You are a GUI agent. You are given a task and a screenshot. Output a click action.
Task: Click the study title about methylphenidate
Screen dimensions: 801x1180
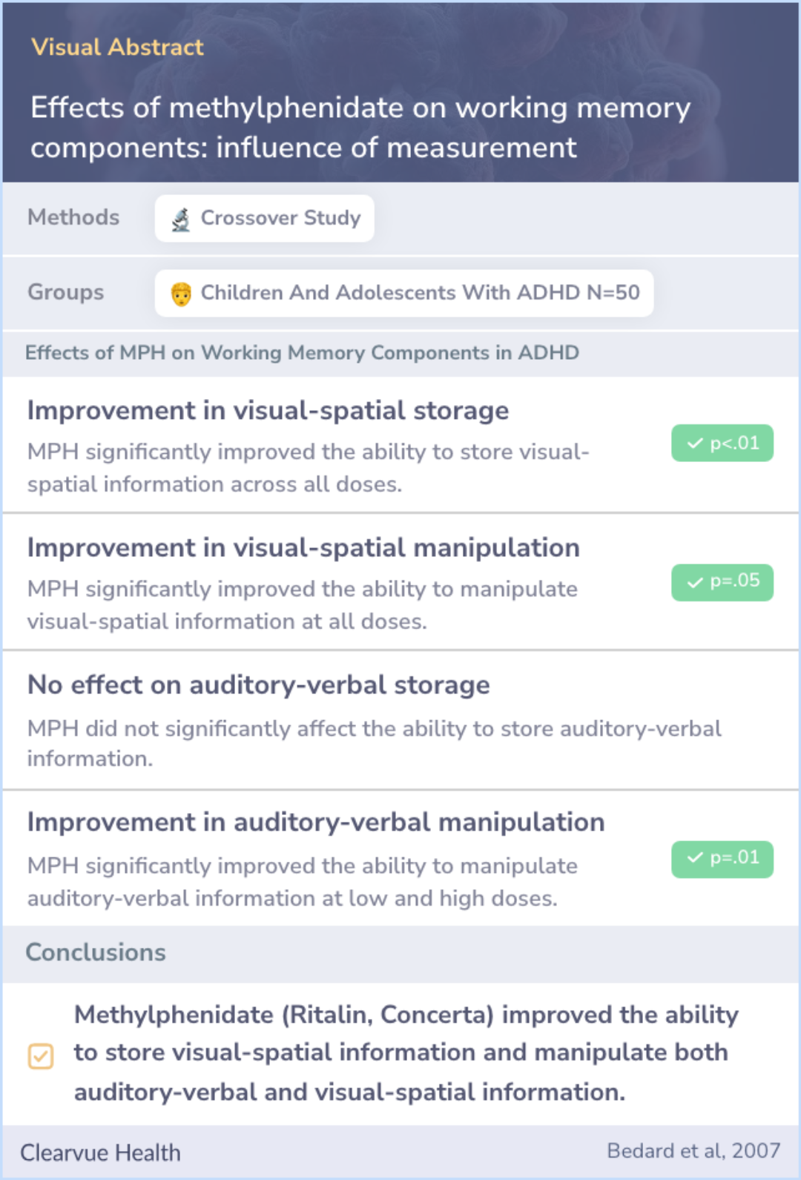tap(360, 128)
